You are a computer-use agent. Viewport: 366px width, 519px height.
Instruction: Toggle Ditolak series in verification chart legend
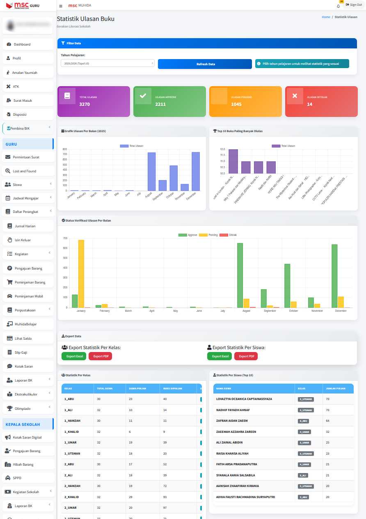[x=224, y=235]
